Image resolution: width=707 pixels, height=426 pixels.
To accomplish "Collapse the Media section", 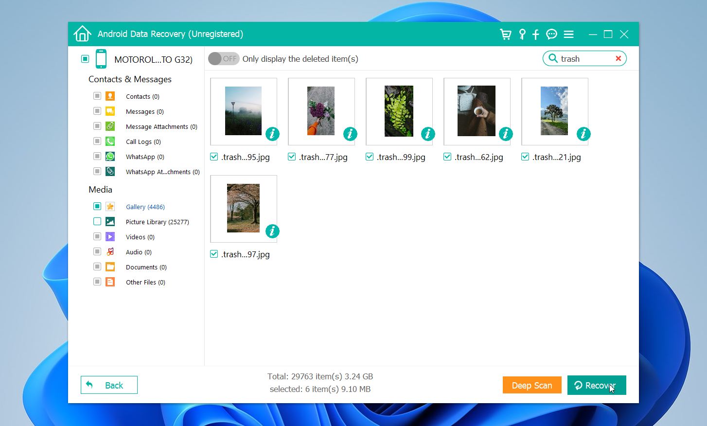I will 100,190.
